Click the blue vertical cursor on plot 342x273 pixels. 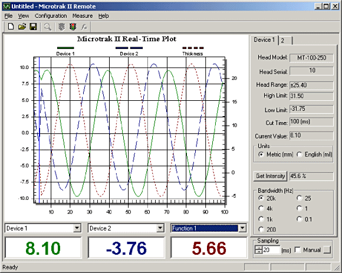click(x=40, y=130)
